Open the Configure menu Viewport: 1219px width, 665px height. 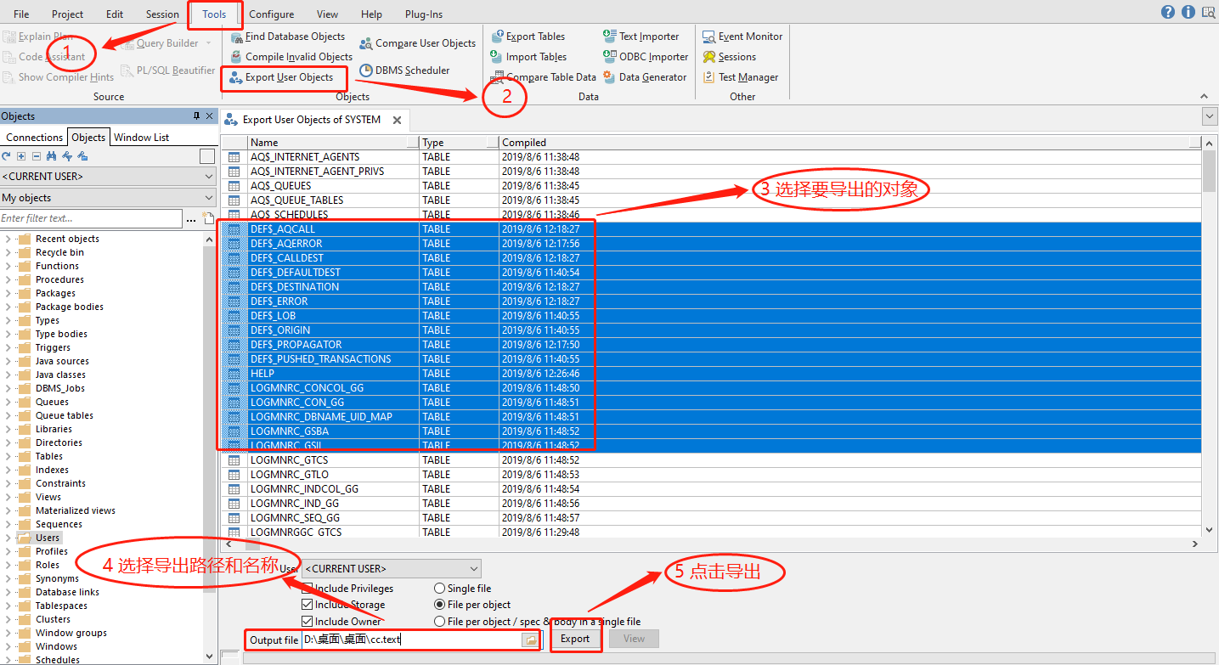click(x=271, y=14)
